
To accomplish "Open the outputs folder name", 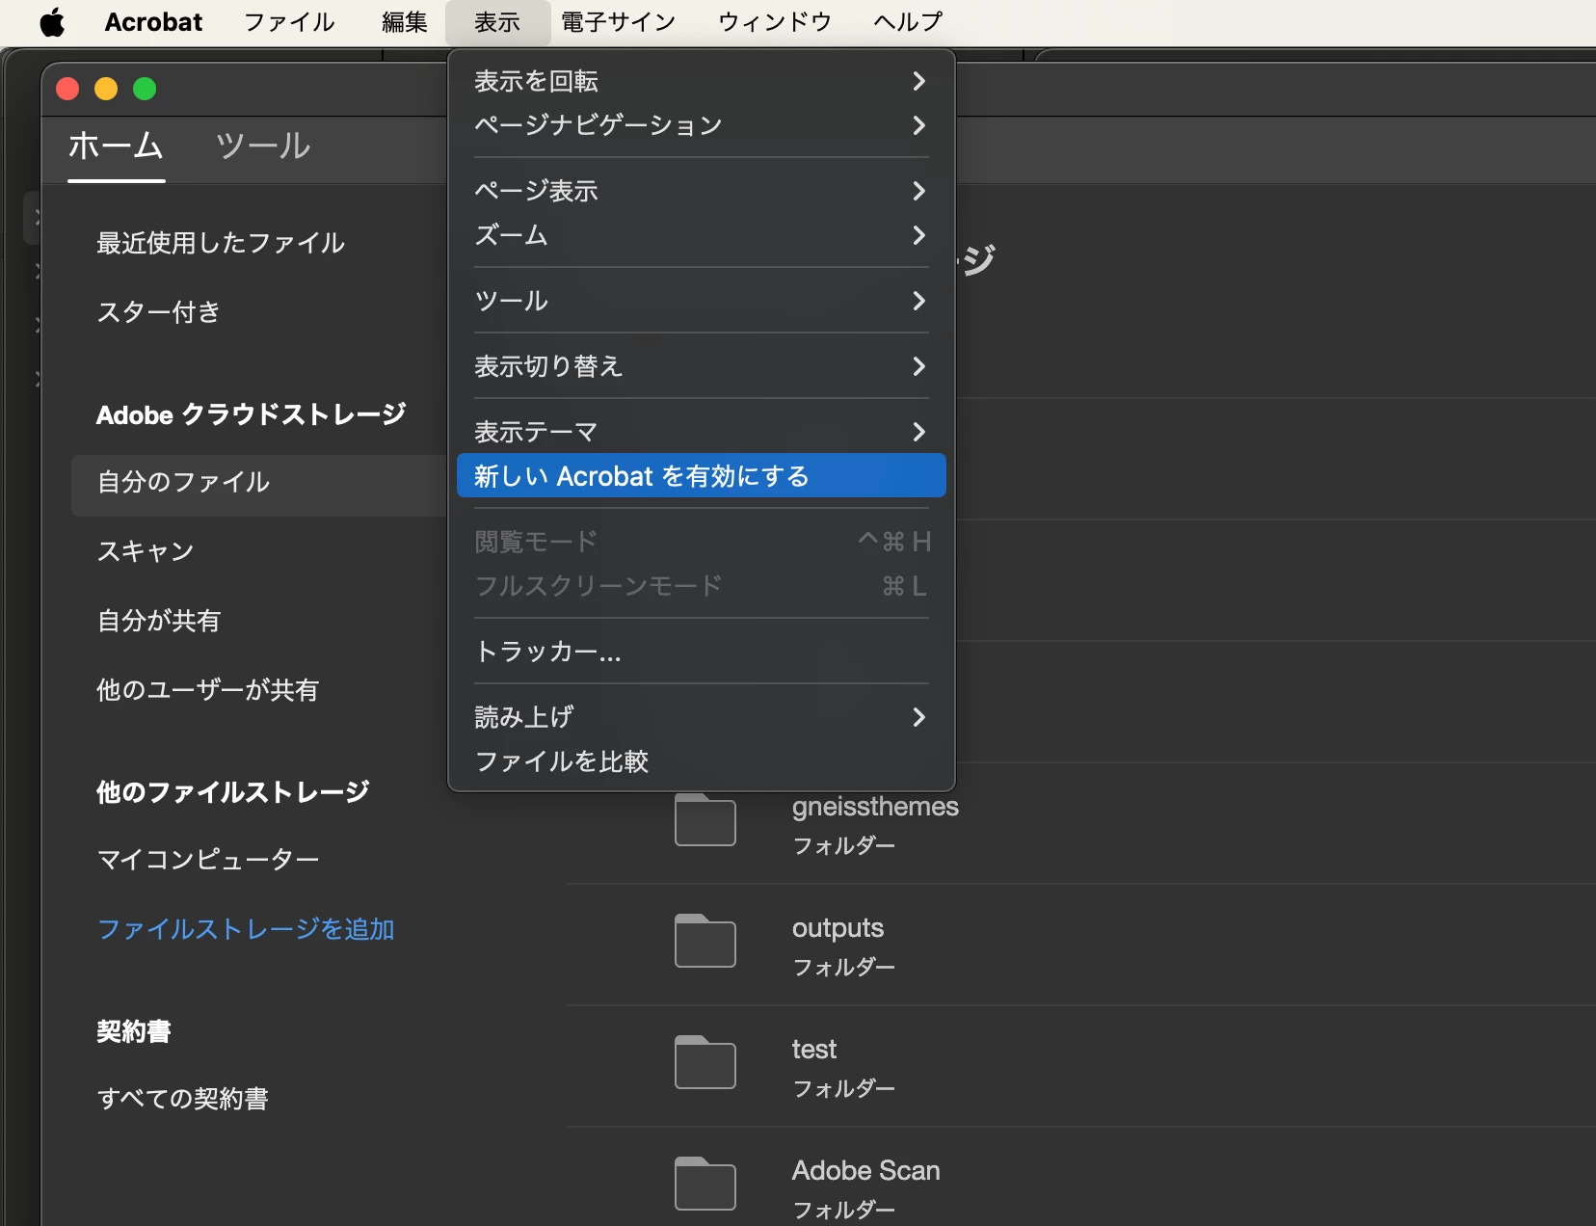I will point(838,927).
